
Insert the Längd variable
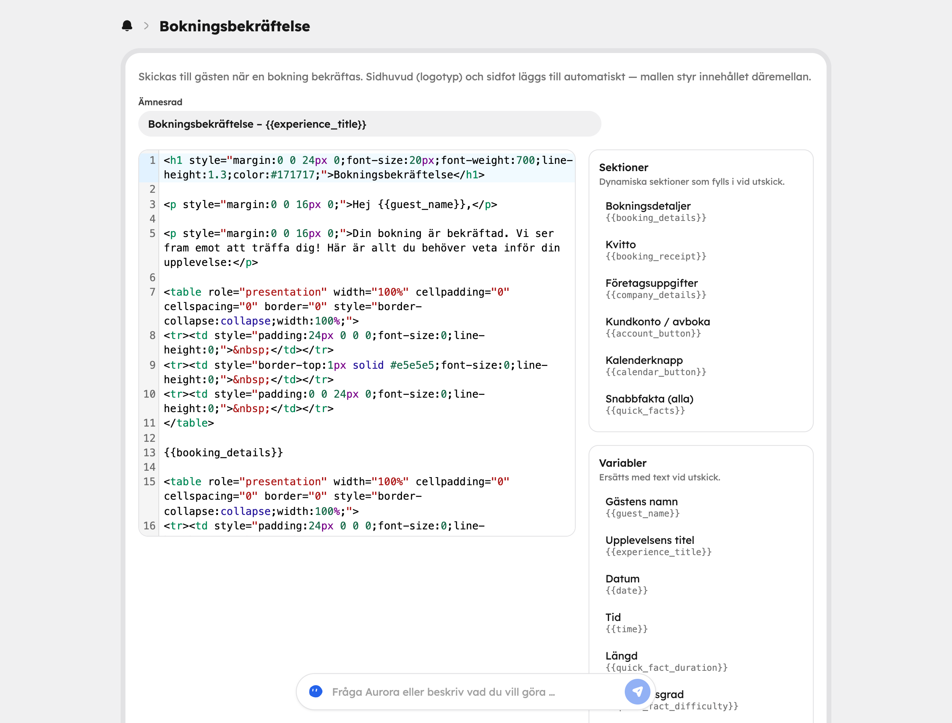(x=701, y=661)
